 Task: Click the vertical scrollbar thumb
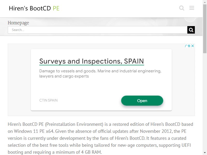click(x=205, y=29)
